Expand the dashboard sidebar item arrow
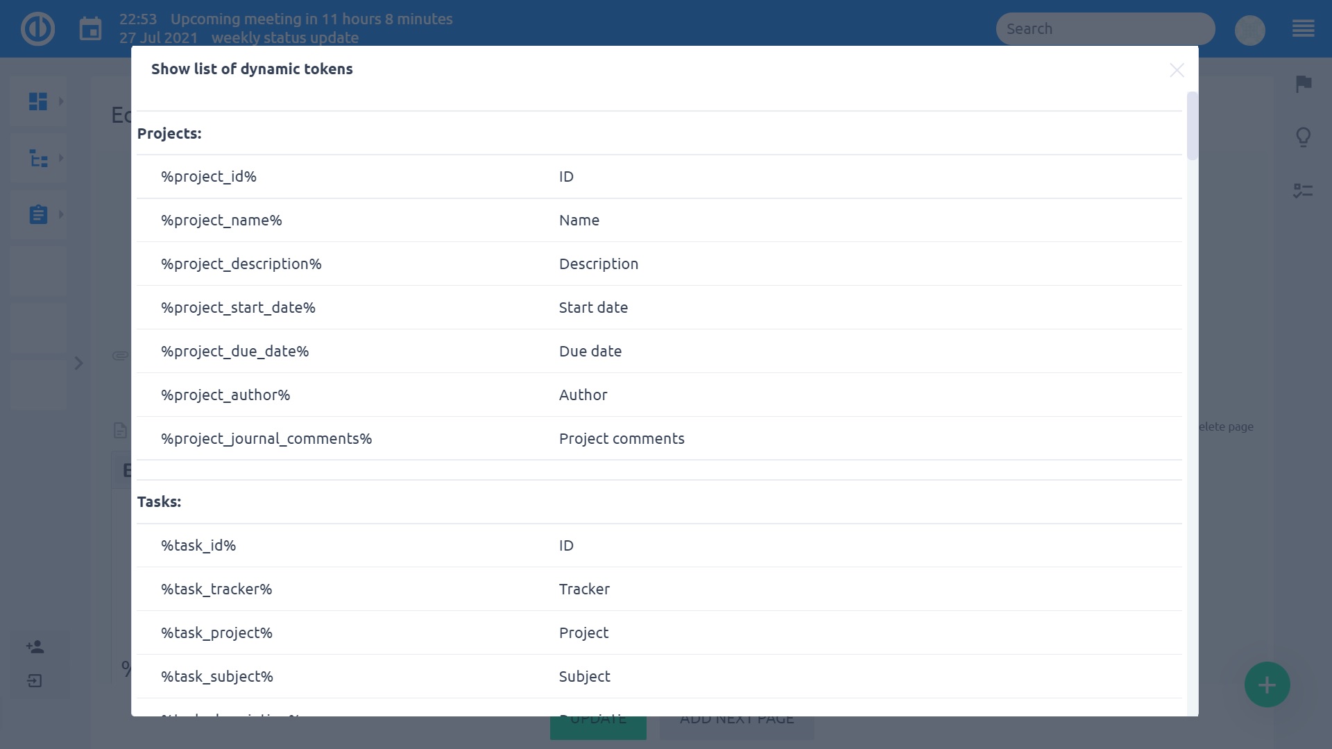 point(61,101)
